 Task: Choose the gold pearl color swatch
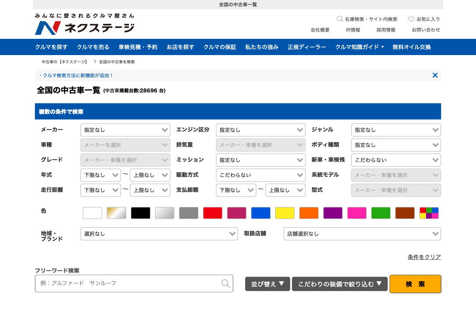[116, 213]
